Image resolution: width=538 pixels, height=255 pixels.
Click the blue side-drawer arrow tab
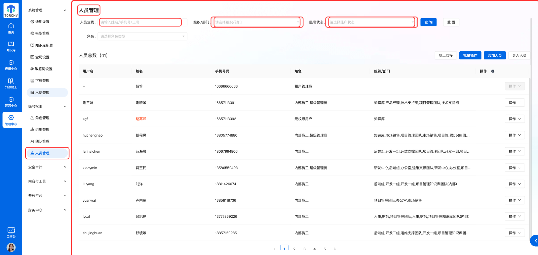pos(535,241)
